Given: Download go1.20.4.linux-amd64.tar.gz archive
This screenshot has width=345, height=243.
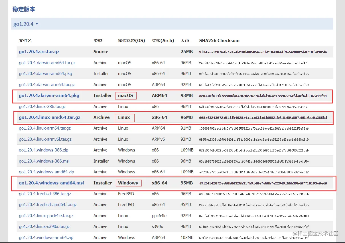Looking at the screenshot, I should click(x=50, y=117).
